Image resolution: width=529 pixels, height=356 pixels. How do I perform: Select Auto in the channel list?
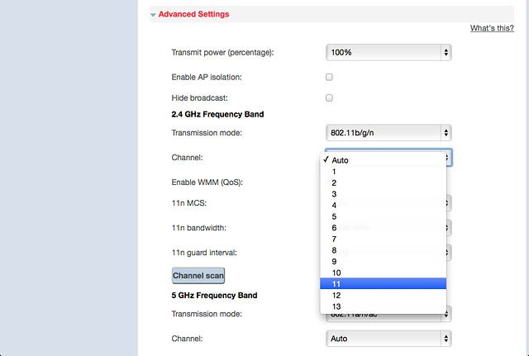click(383, 160)
